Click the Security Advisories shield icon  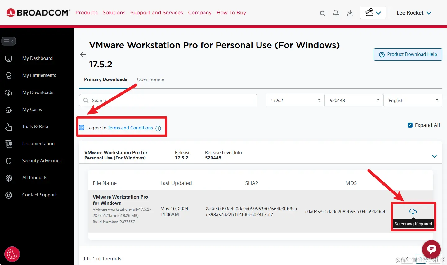click(9, 161)
